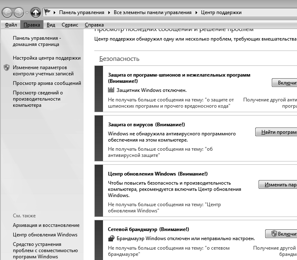Select Все элементы панели управления breadcrumb
Screen dimensions: 297x260
[x=153, y=12]
